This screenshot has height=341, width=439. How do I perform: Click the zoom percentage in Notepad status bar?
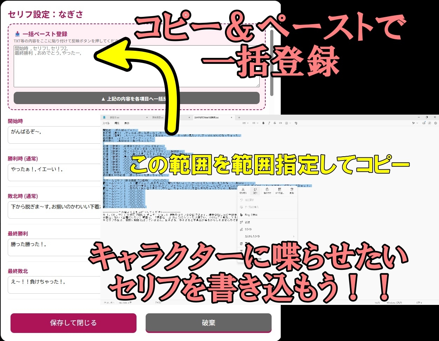pyautogui.click(x=377, y=302)
